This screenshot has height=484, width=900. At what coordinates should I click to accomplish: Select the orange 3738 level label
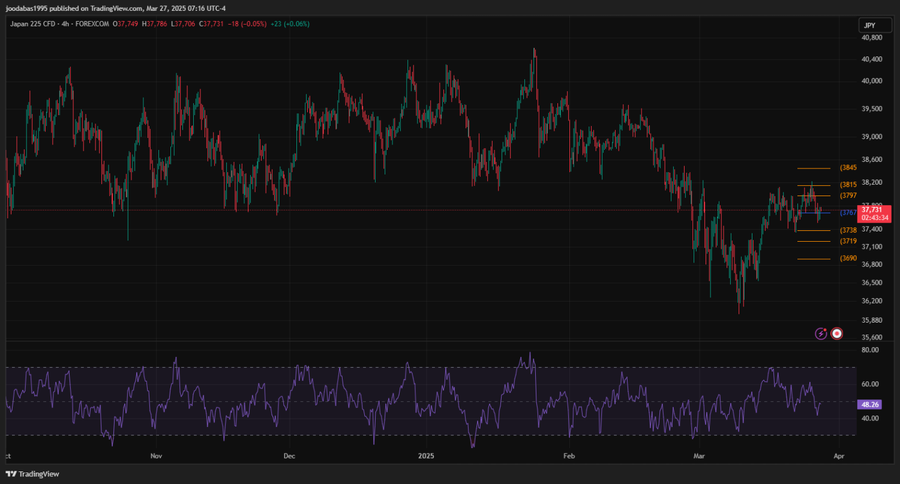pos(848,230)
